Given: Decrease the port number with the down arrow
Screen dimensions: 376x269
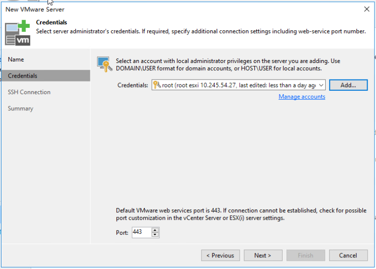Looking at the screenshot, I should [155, 234].
